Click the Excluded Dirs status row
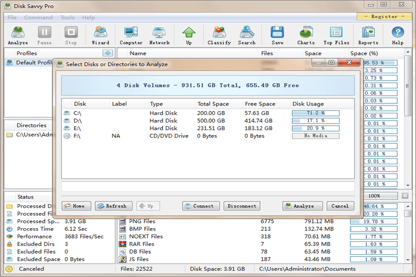Screen dimensions: 416x277 point(60,244)
